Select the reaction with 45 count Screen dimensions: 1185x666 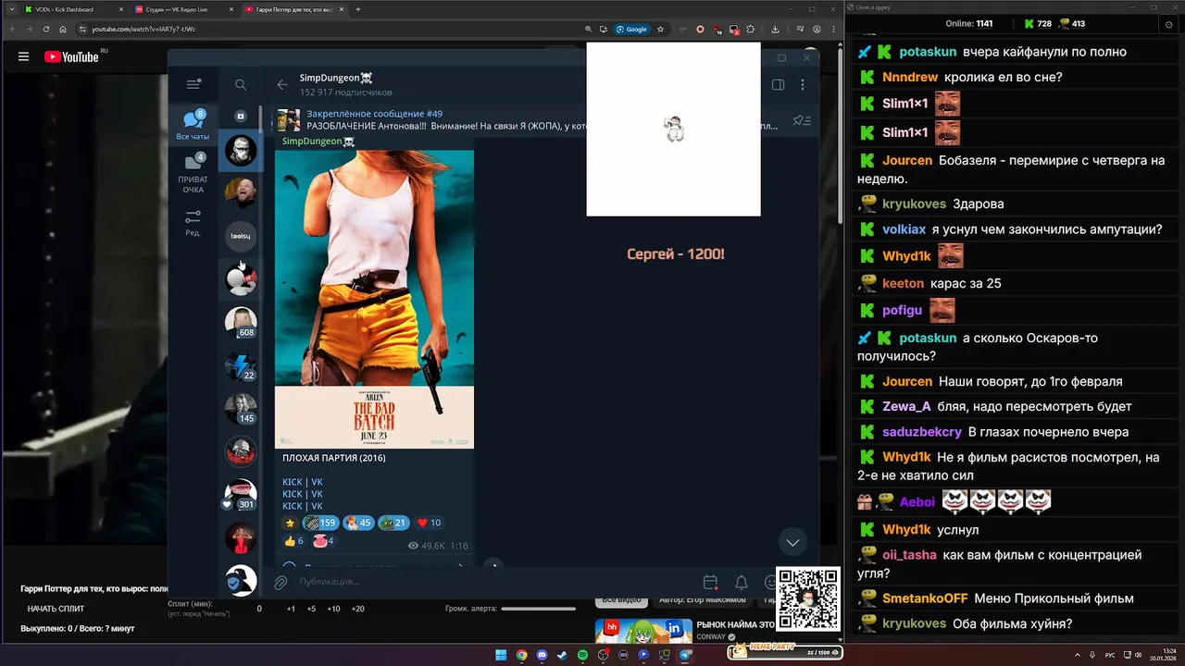(357, 523)
